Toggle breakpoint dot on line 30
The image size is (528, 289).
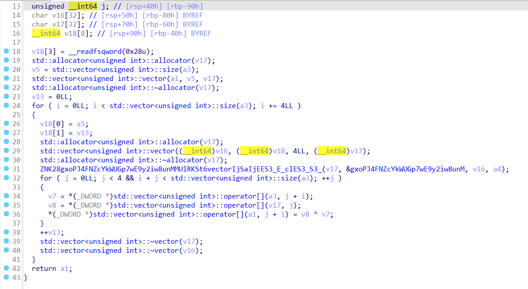point(6,160)
